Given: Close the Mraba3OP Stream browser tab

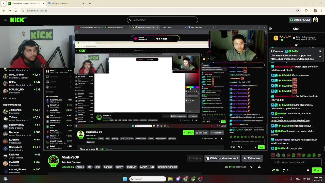Looking at the screenshot, I should [43, 4].
